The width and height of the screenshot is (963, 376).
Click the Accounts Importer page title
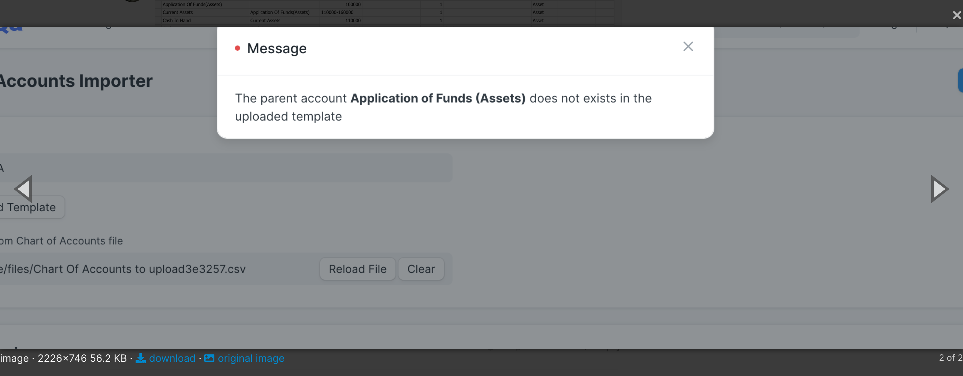[76, 80]
